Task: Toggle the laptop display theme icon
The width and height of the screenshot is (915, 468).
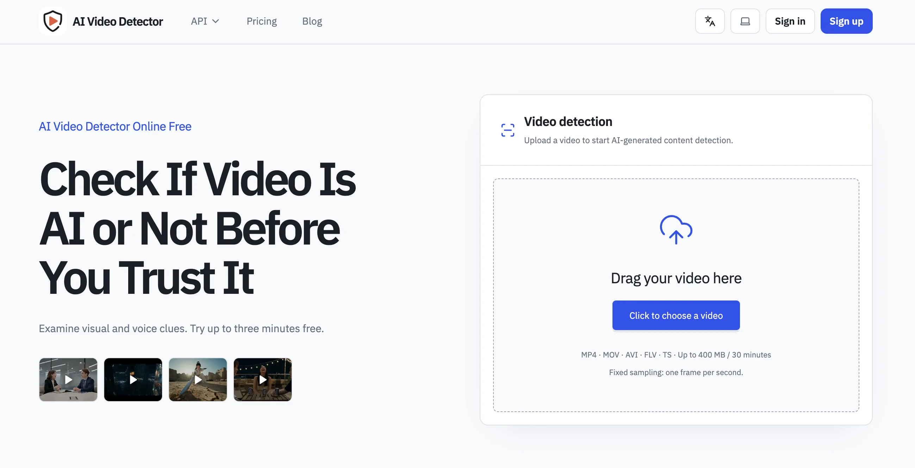Action: pos(745,21)
